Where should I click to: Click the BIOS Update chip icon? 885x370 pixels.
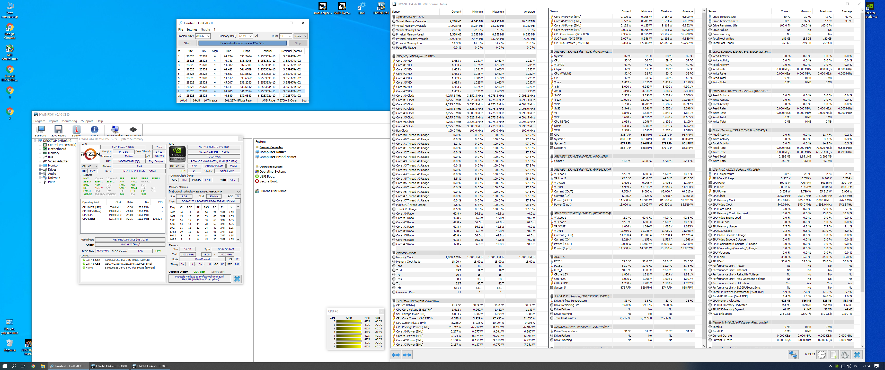pyautogui.click(x=133, y=130)
